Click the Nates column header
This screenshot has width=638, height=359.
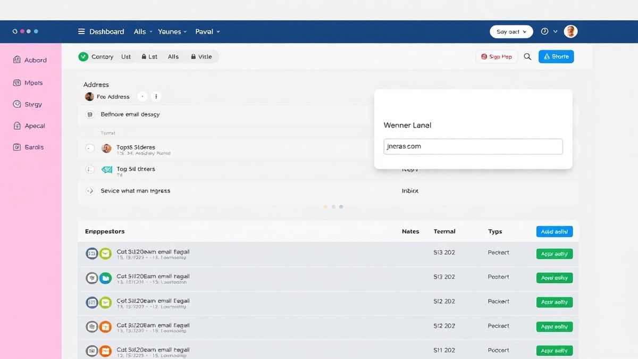point(410,231)
